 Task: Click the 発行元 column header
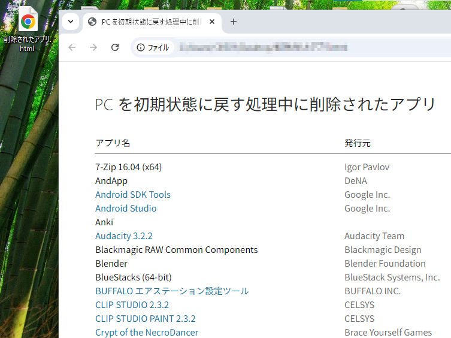(357, 143)
